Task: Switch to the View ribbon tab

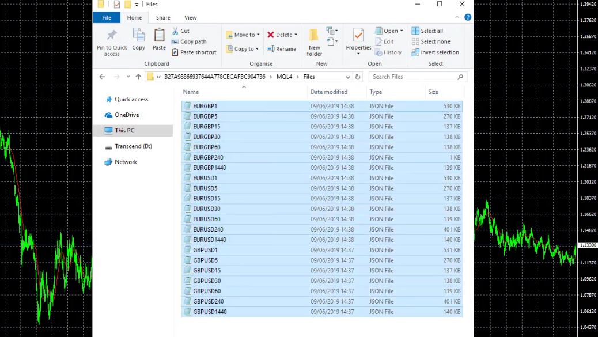Action: pos(190,18)
